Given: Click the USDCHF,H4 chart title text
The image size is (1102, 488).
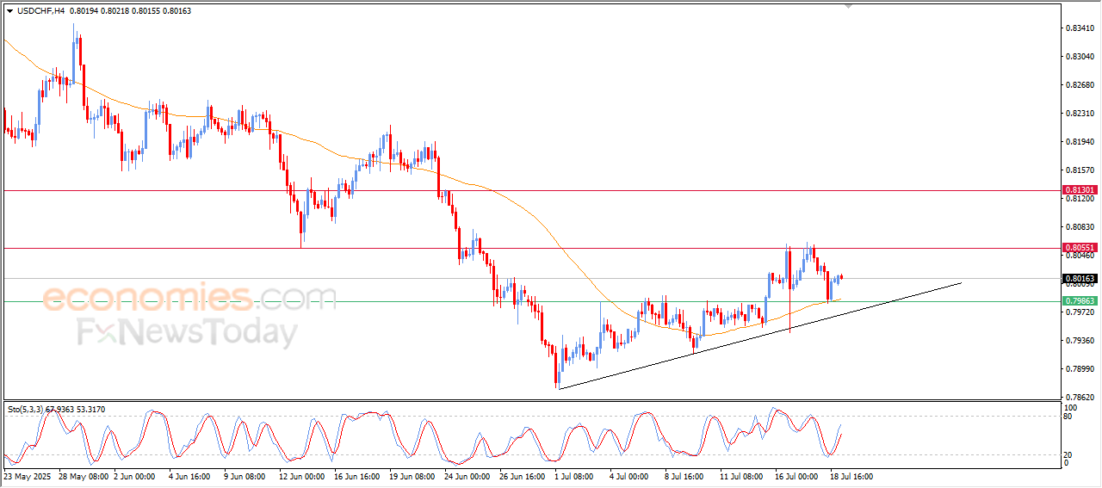Looking at the screenshot, I should tap(40, 11).
